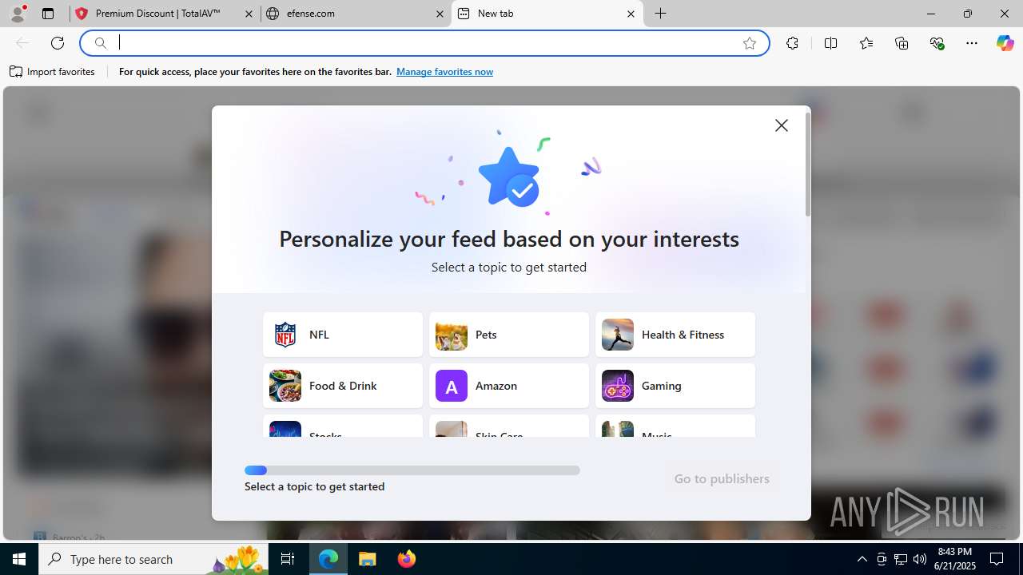Open the Favorites list icon
The width and height of the screenshot is (1023, 575).
pyautogui.click(x=866, y=43)
